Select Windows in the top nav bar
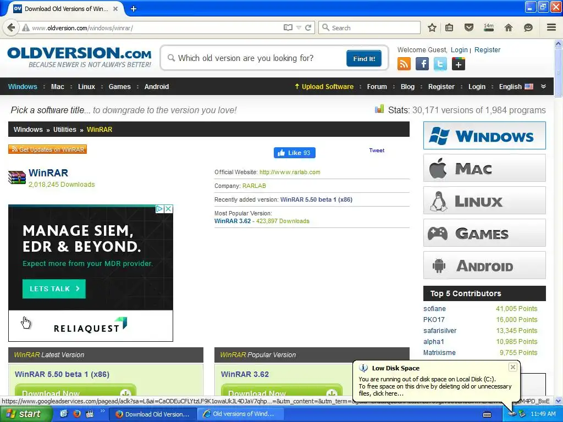 23,86
